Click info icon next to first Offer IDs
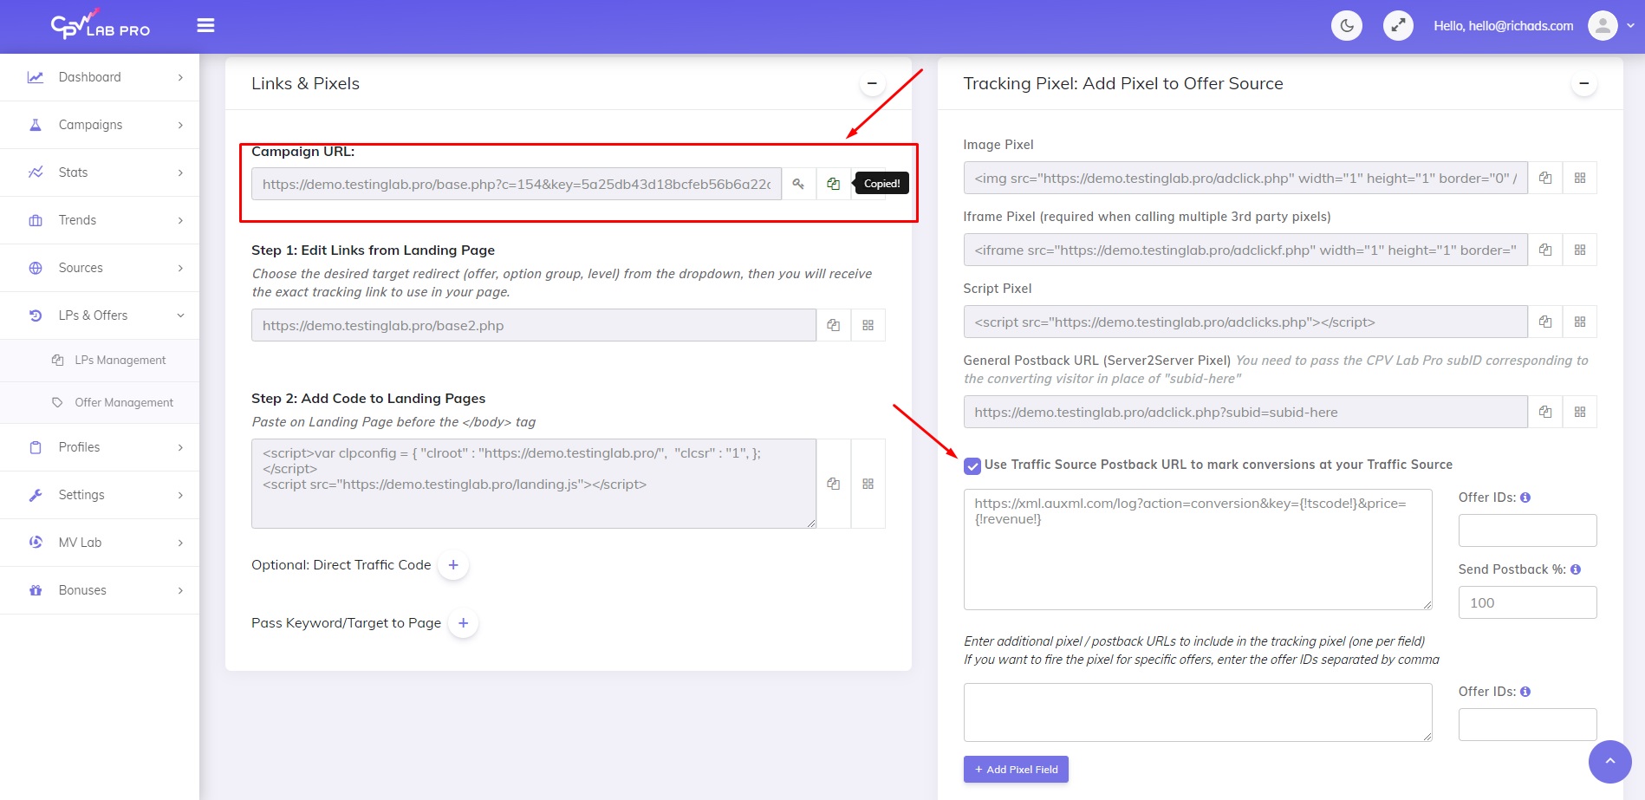The height and width of the screenshot is (800, 1645). (x=1525, y=498)
